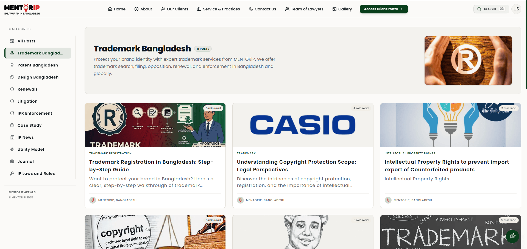The image size is (527, 249).
Task: Select the Trademark Bangladesh category
Action: (38, 53)
